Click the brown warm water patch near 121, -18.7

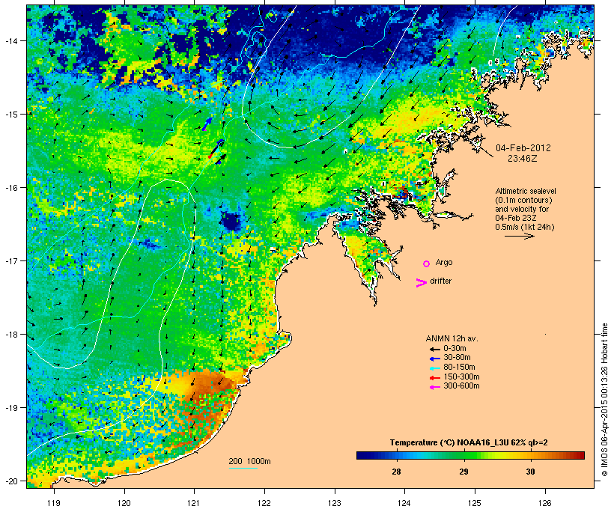[x=211, y=382]
